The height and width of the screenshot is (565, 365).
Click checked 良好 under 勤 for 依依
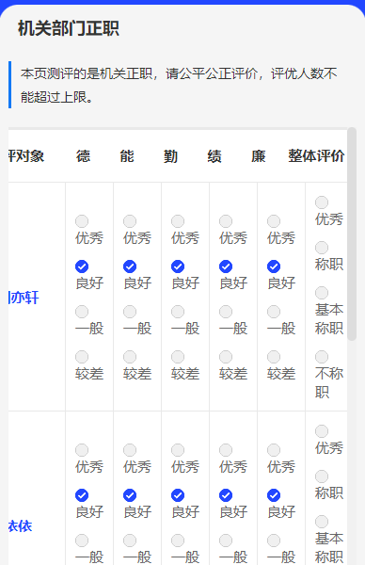coord(178,495)
